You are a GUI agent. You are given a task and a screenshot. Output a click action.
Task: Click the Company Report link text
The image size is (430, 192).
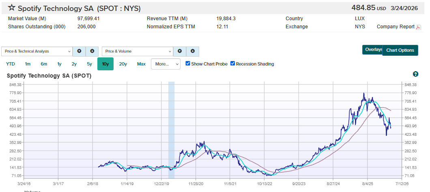coord(396,27)
